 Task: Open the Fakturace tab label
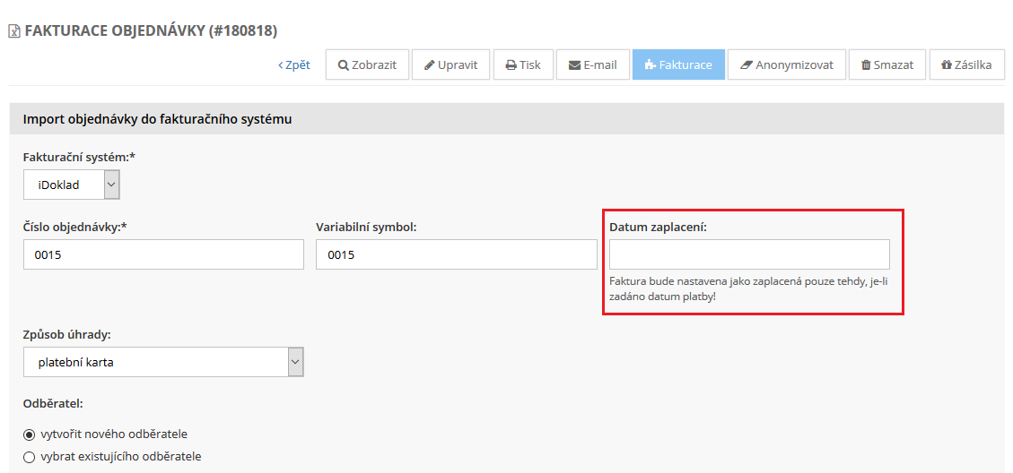686,65
